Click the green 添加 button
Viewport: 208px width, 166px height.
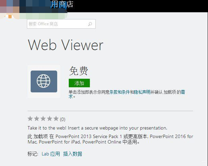[79, 83]
